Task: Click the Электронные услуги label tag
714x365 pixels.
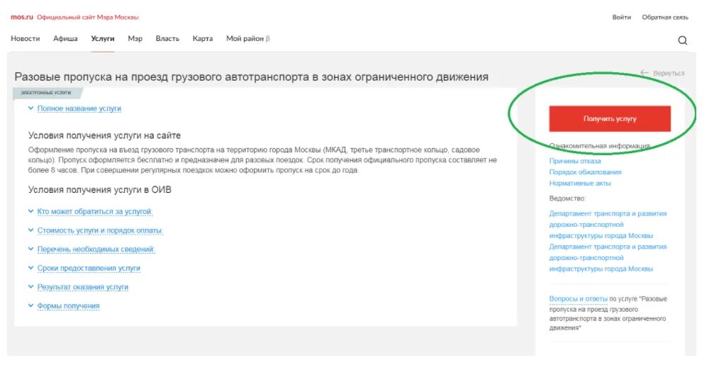Action: tap(47, 93)
